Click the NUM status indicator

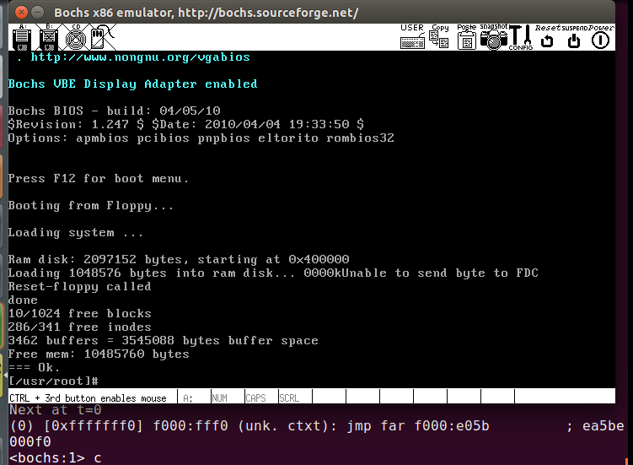point(220,398)
